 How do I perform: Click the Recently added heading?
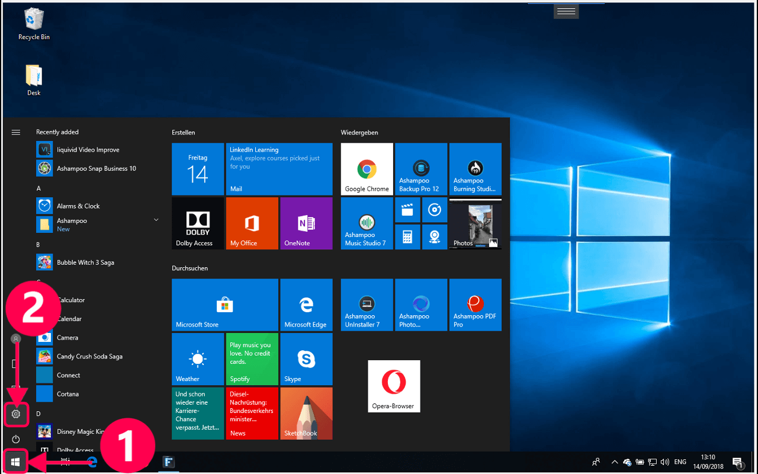pos(57,132)
